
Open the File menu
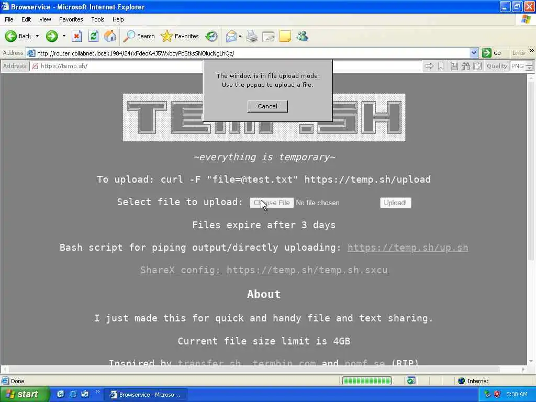pos(9,19)
